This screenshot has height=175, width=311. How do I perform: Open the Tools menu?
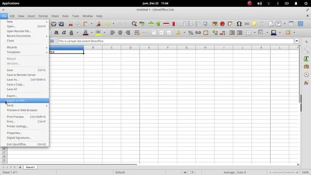click(75, 16)
